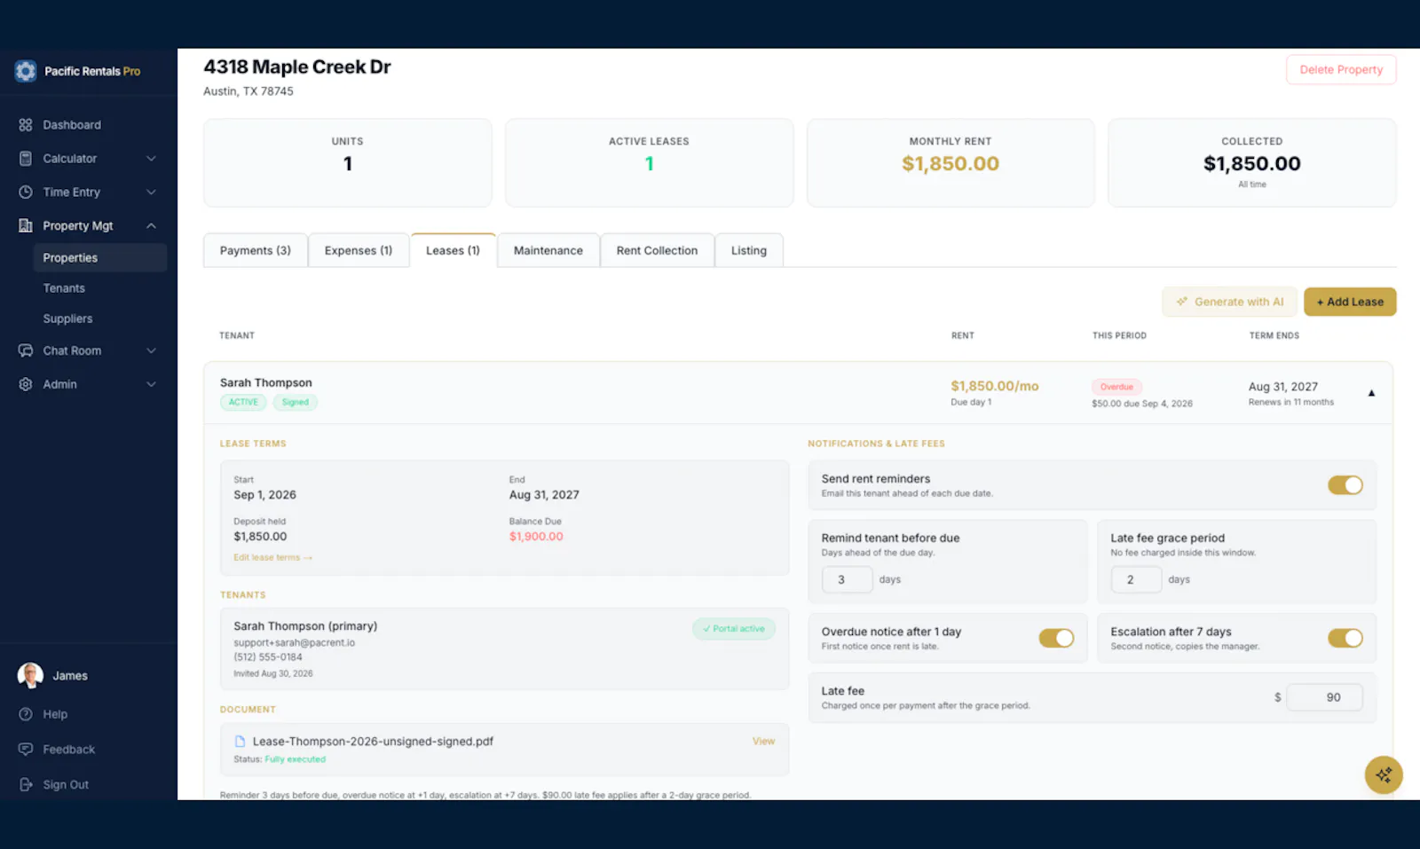Select the Maintenance tab
Image resolution: width=1420 pixels, height=849 pixels.
point(548,251)
